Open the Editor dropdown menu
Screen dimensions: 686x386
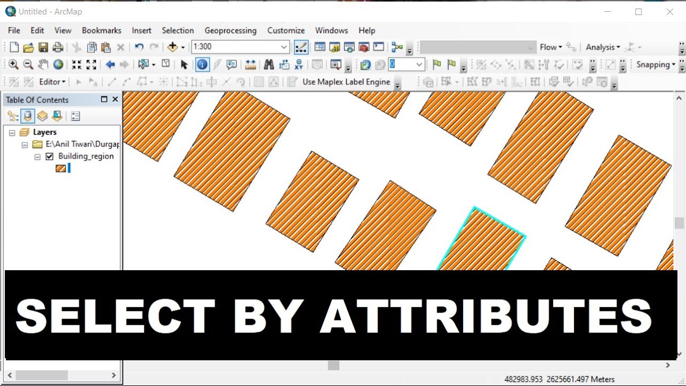click(52, 82)
